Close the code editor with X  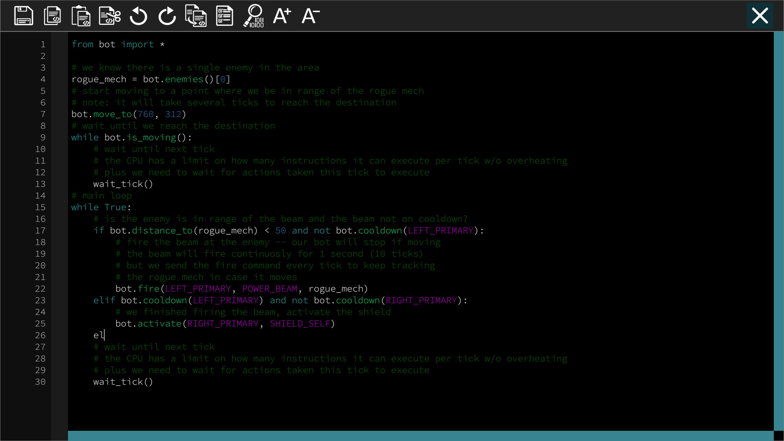760,16
